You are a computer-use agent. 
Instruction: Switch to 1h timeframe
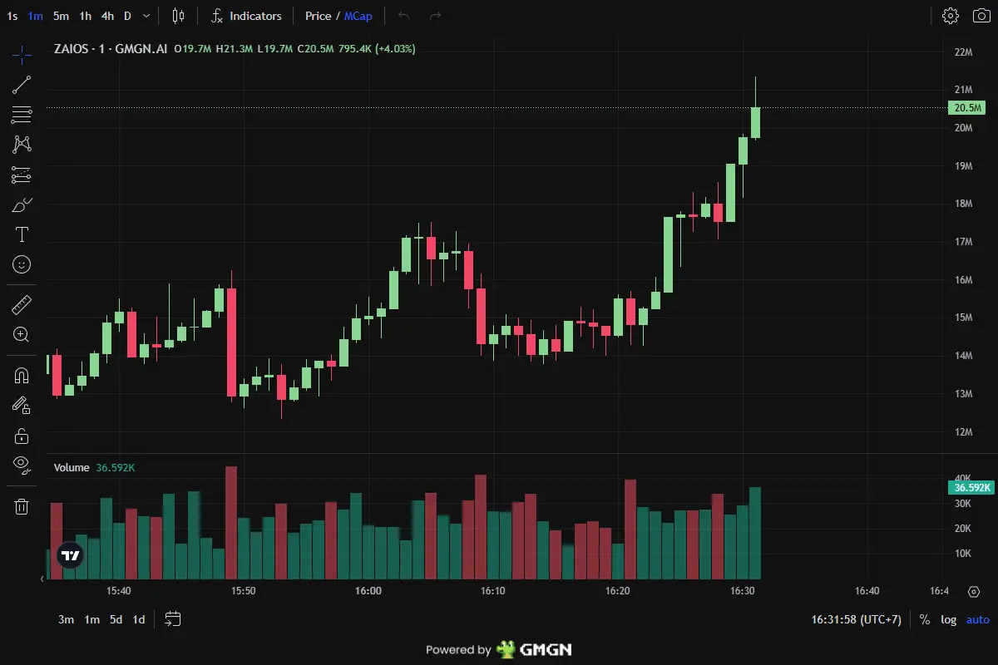[x=86, y=16]
